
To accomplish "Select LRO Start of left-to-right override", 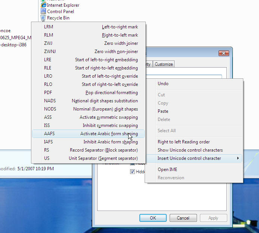I will click(x=88, y=76).
